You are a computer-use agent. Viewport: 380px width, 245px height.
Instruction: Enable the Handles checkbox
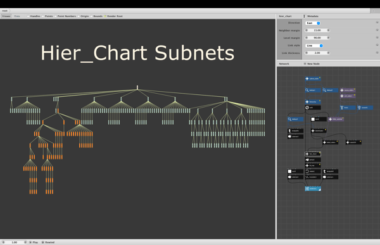28,16
